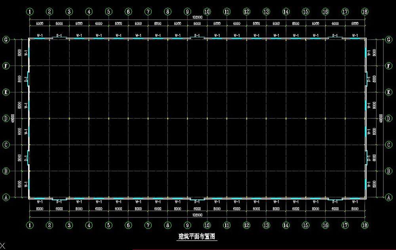Click the left-side axis bubble G
Viewport: 396px width, 250px height.
pyautogui.click(x=6, y=40)
